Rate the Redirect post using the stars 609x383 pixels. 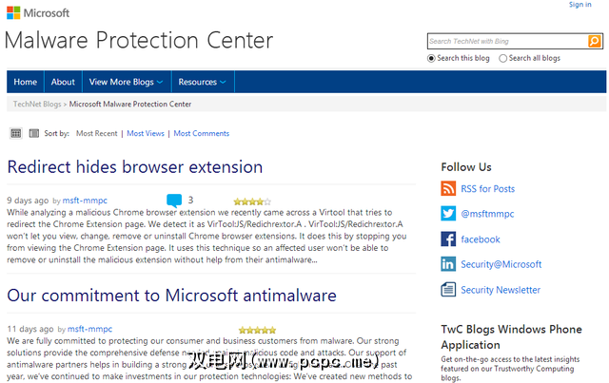tap(252, 201)
